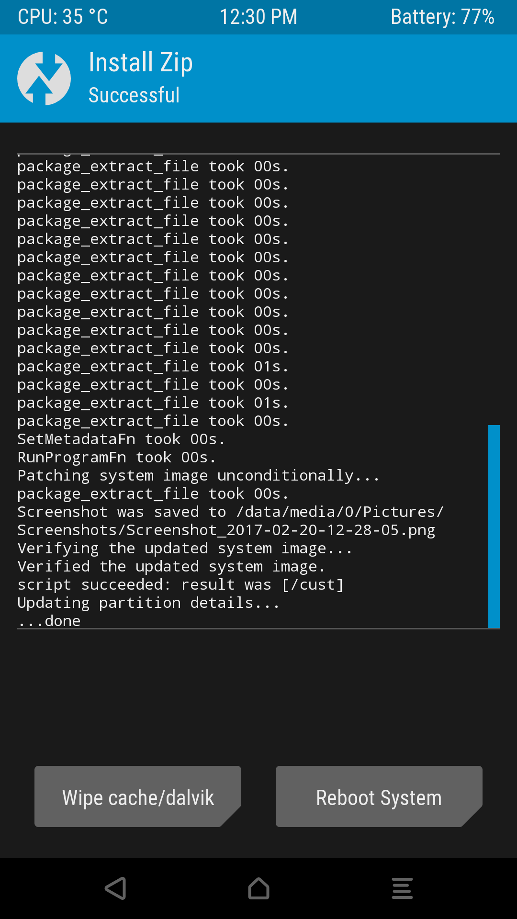Tap the home navigation icon
Image resolution: width=517 pixels, height=919 pixels.
point(258,888)
